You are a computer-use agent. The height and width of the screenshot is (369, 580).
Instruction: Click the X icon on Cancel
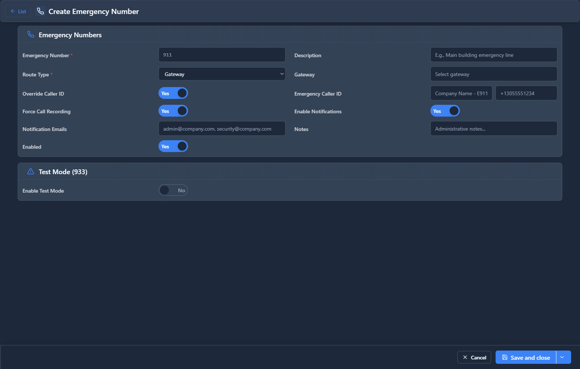pyautogui.click(x=465, y=357)
